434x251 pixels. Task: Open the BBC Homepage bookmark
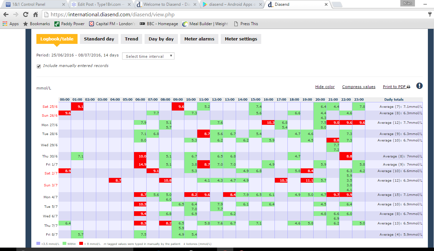tap(159, 24)
